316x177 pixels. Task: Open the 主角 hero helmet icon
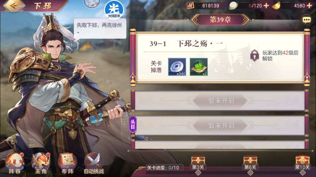41,163
